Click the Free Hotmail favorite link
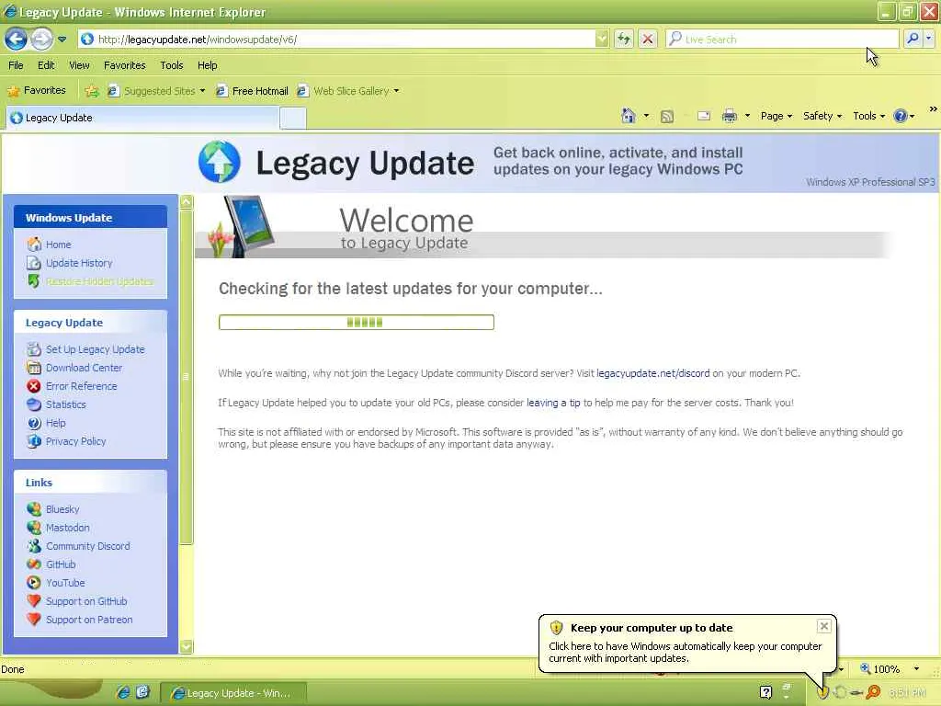This screenshot has height=706, width=941. tap(252, 91)
